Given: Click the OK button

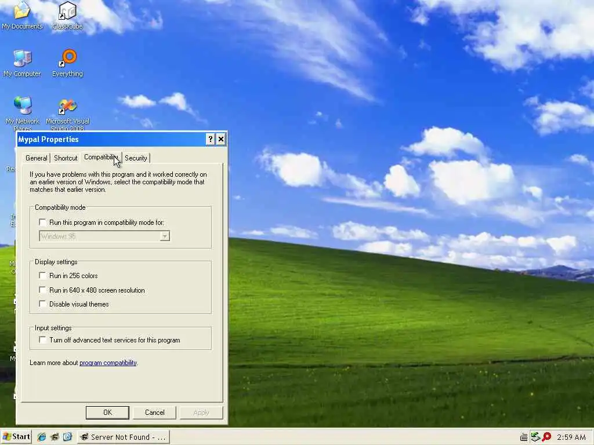Looking at the screenshot, I should [107, 413].
